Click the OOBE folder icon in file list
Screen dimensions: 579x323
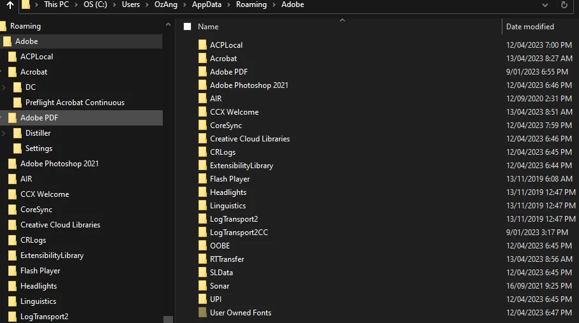point(202,245)
